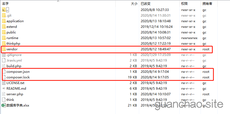Select the composer.lock file name
The height and width of the screenshot is (114, 230).
tap(18, 77)
